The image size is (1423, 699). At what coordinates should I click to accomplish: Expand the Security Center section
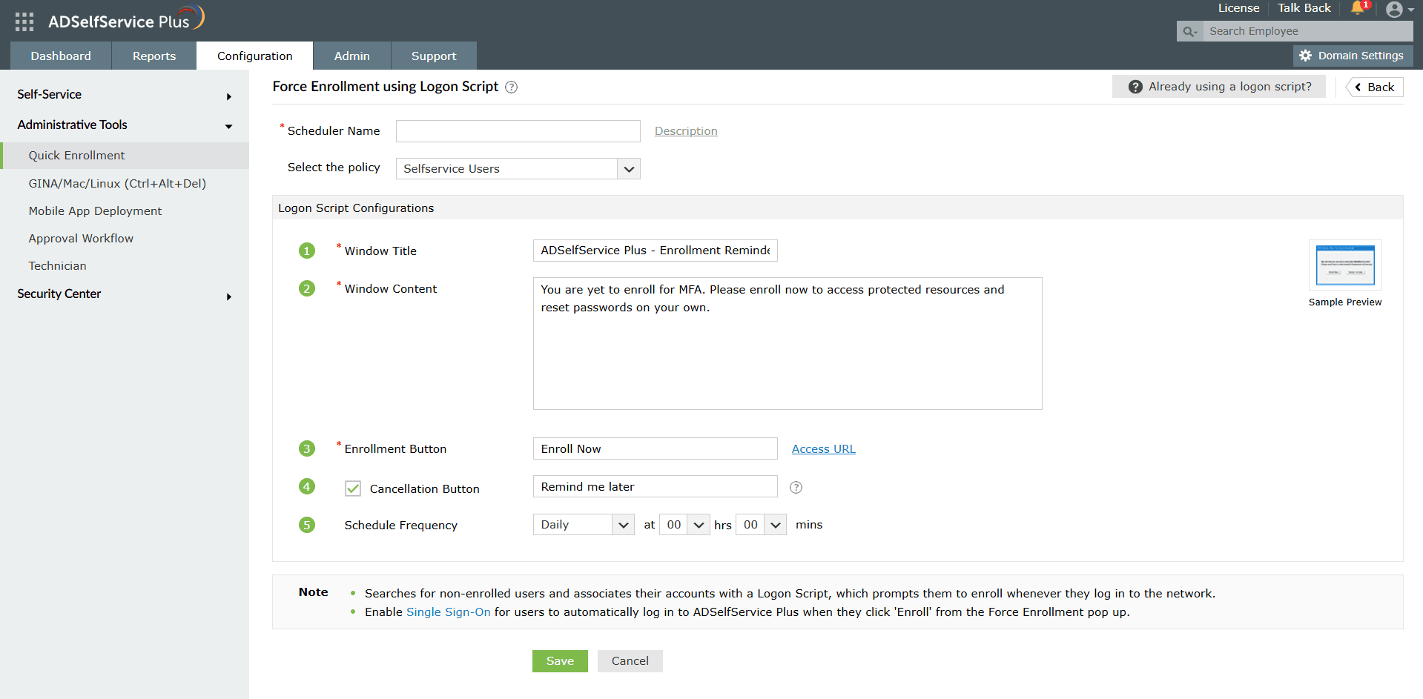pyautogui.click(x=125, y=294)
